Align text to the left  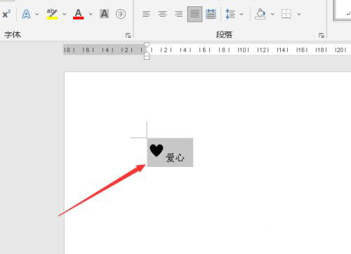(147, 14)
